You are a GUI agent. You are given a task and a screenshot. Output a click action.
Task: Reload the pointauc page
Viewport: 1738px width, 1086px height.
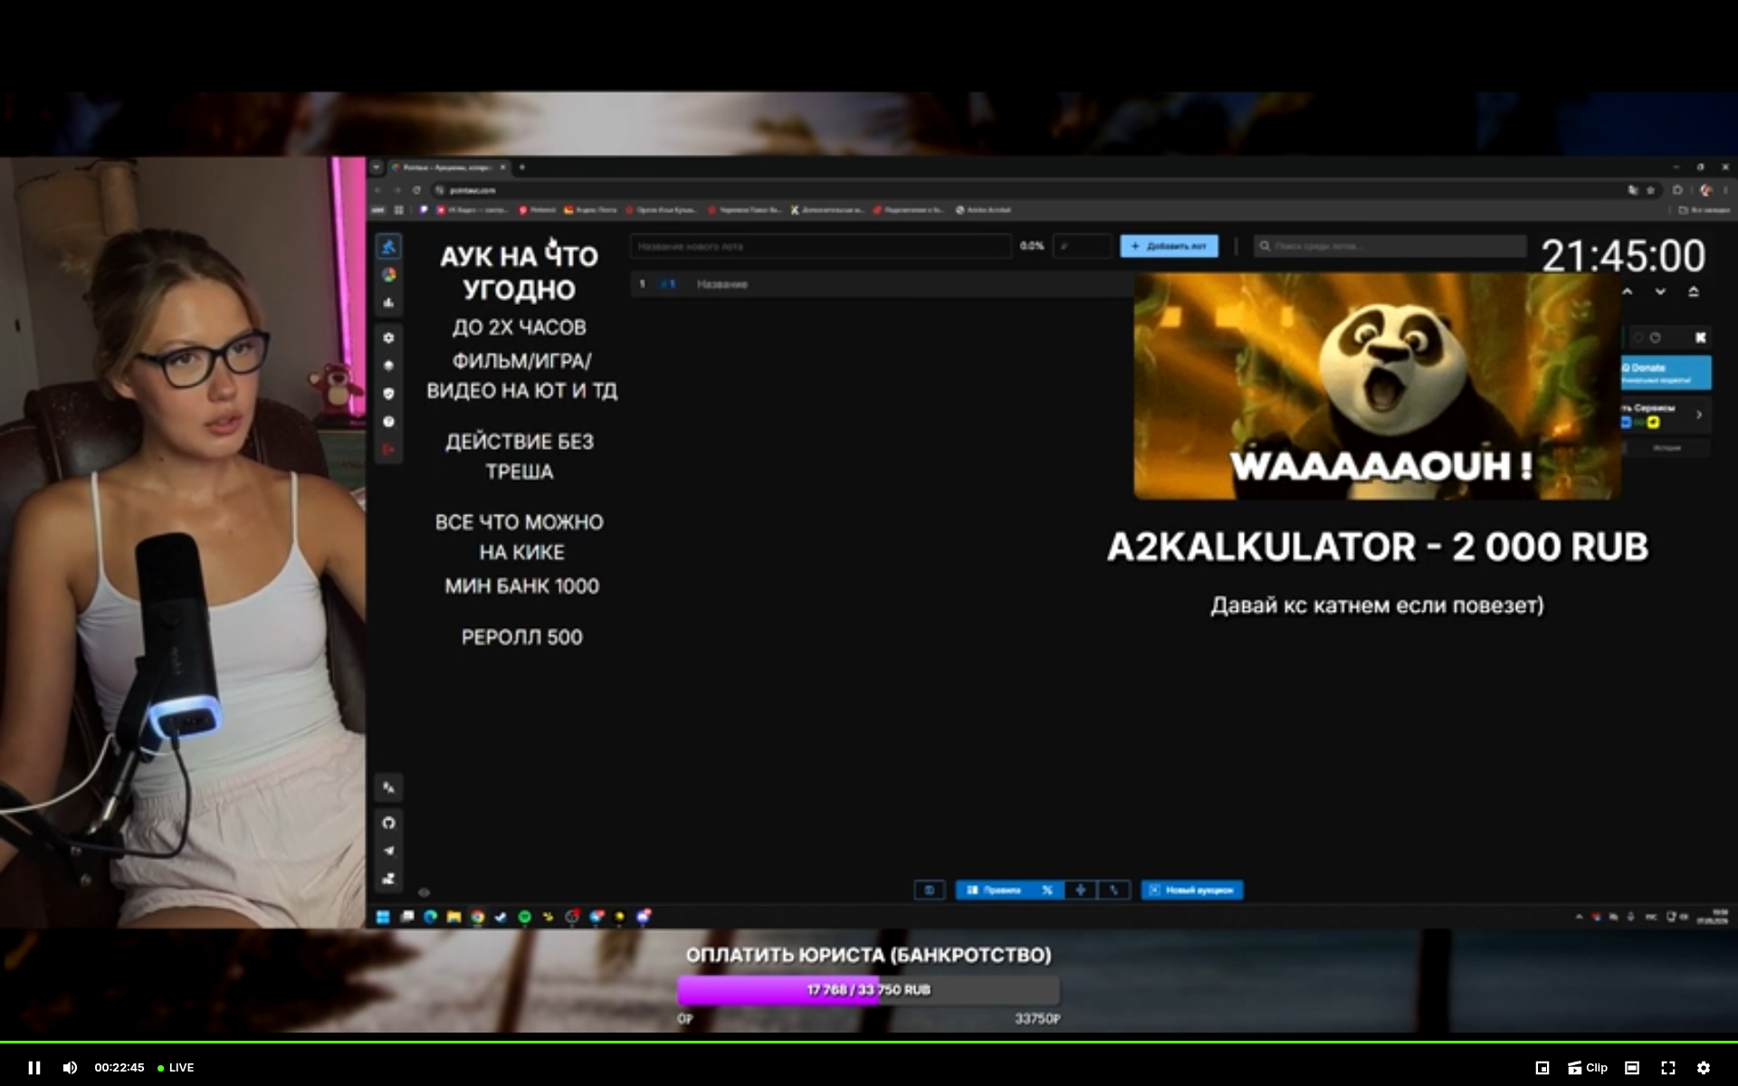pyautogui.click(x=416, y=190)
